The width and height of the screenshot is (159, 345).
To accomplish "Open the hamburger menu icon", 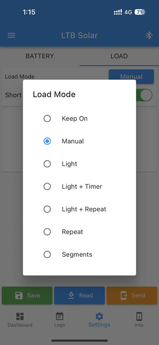I will pos(12,35).
